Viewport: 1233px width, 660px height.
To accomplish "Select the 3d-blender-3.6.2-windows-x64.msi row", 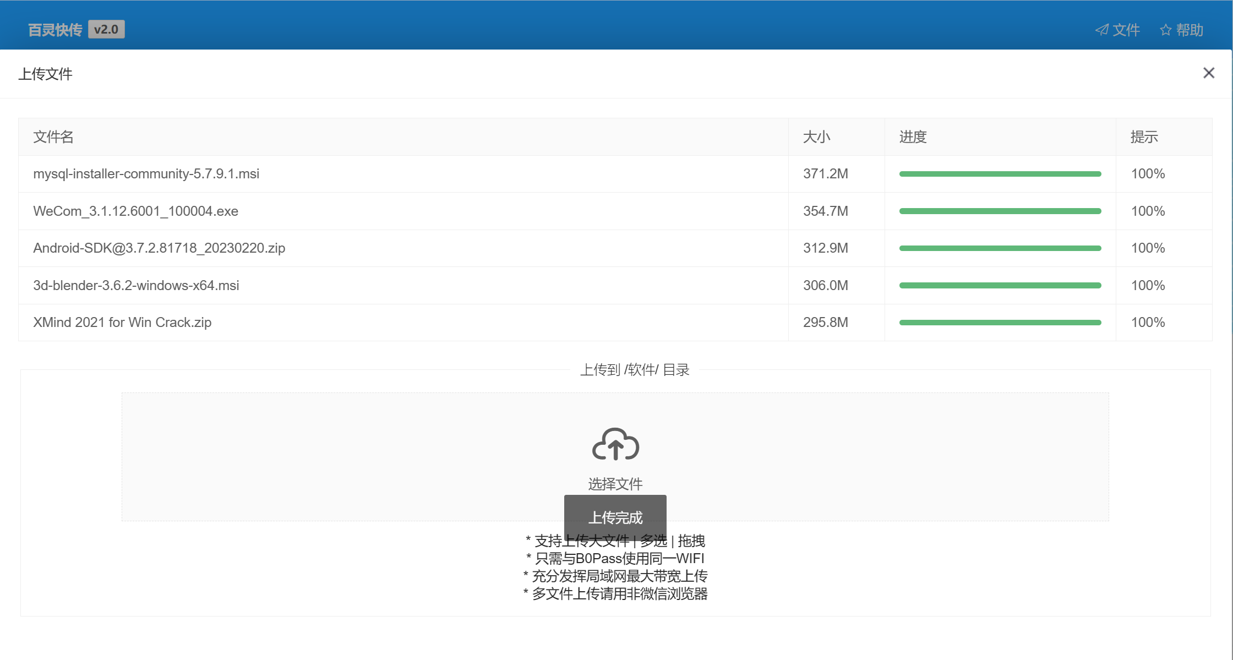I will 136,286.
